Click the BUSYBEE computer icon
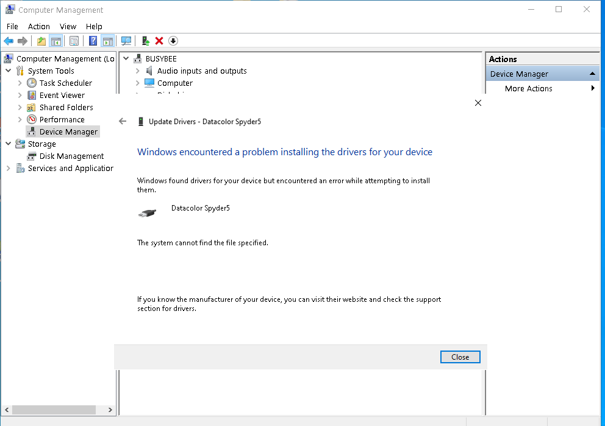Screen dimensions: 605x426 point(138,58)
